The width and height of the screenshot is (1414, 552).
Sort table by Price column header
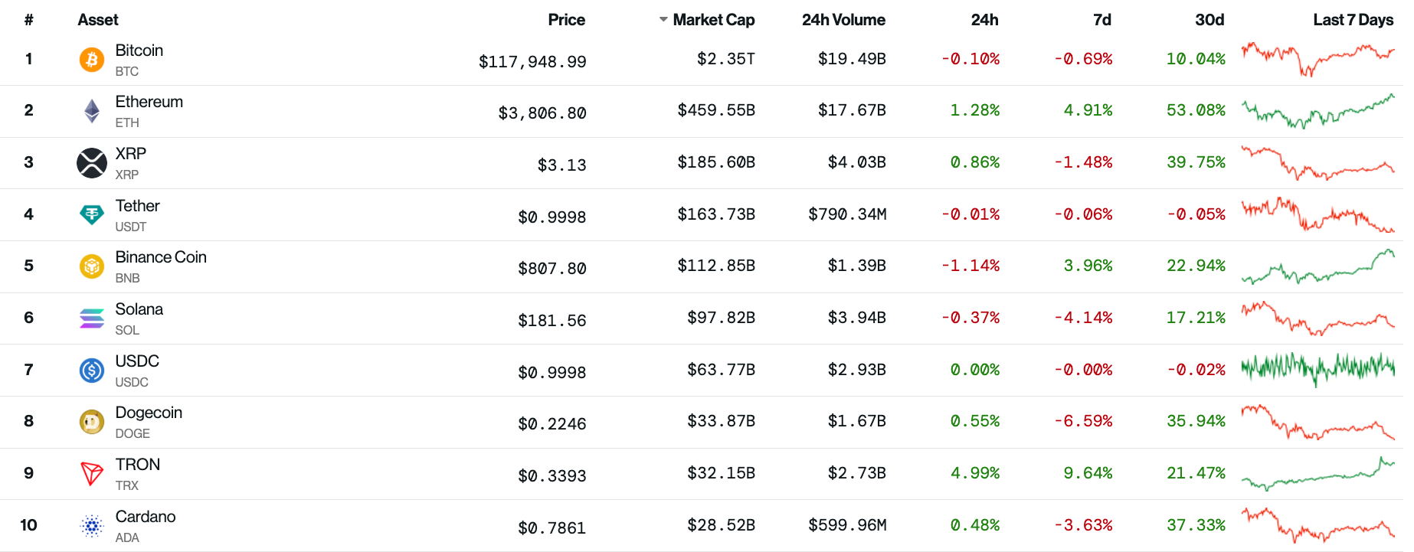tap(566, 20)
